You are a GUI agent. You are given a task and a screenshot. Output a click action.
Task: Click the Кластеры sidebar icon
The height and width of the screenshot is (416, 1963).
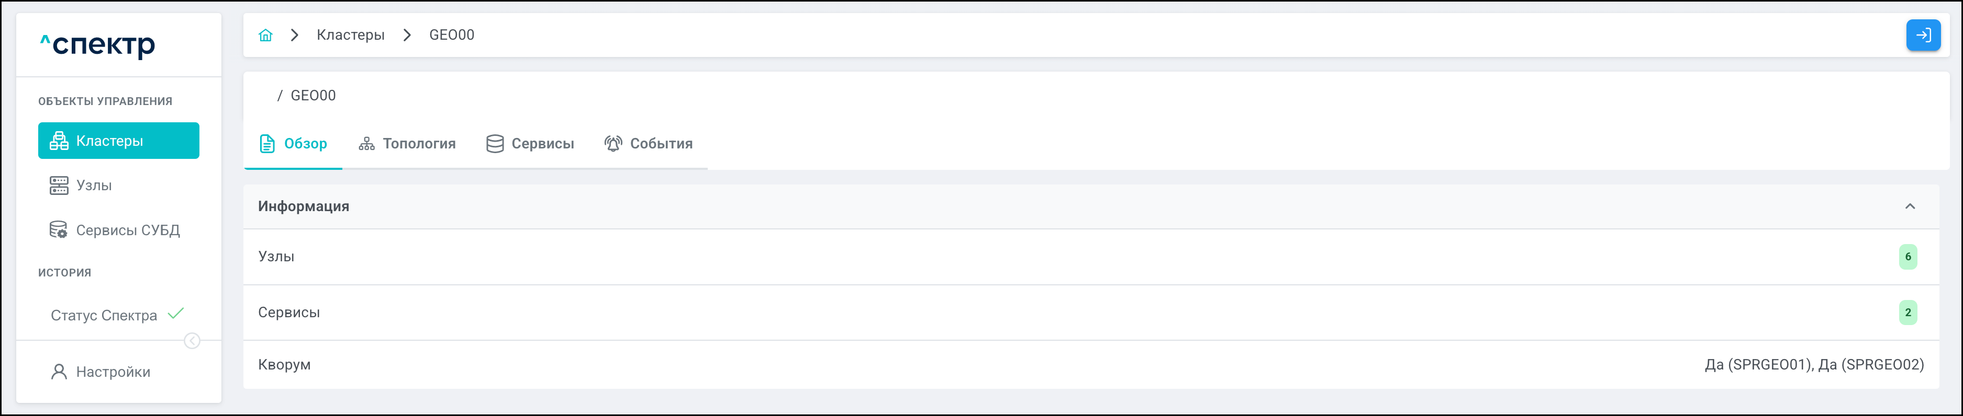click(x=59, y=141)
